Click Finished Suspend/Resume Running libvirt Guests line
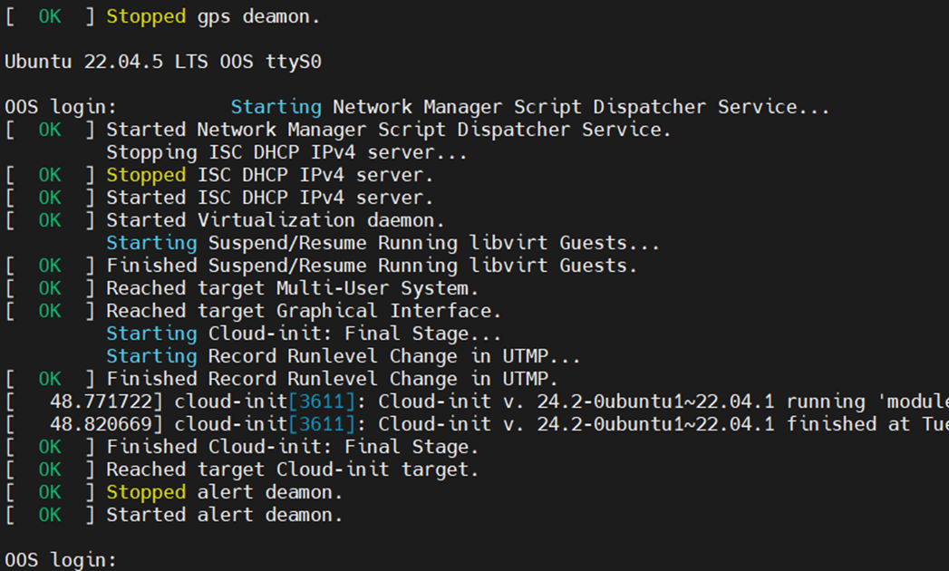 321,266
